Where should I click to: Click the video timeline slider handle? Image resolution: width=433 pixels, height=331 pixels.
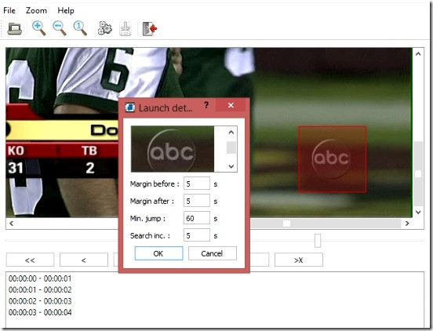click(x=318, y=241)
